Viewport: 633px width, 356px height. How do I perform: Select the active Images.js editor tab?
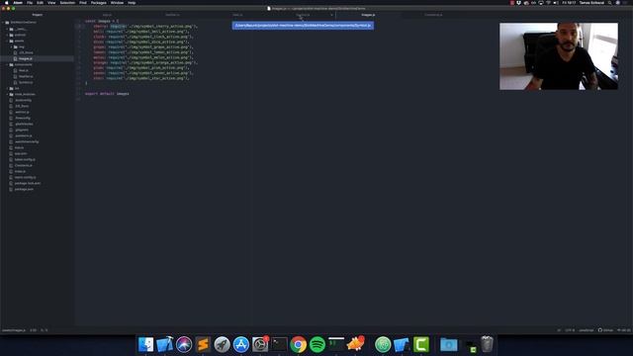(x=368, y=15)
